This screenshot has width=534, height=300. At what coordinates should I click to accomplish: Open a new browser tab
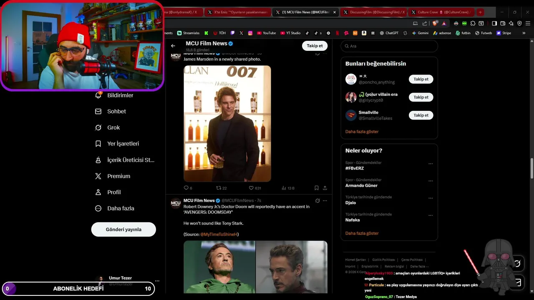pos(480,12)
